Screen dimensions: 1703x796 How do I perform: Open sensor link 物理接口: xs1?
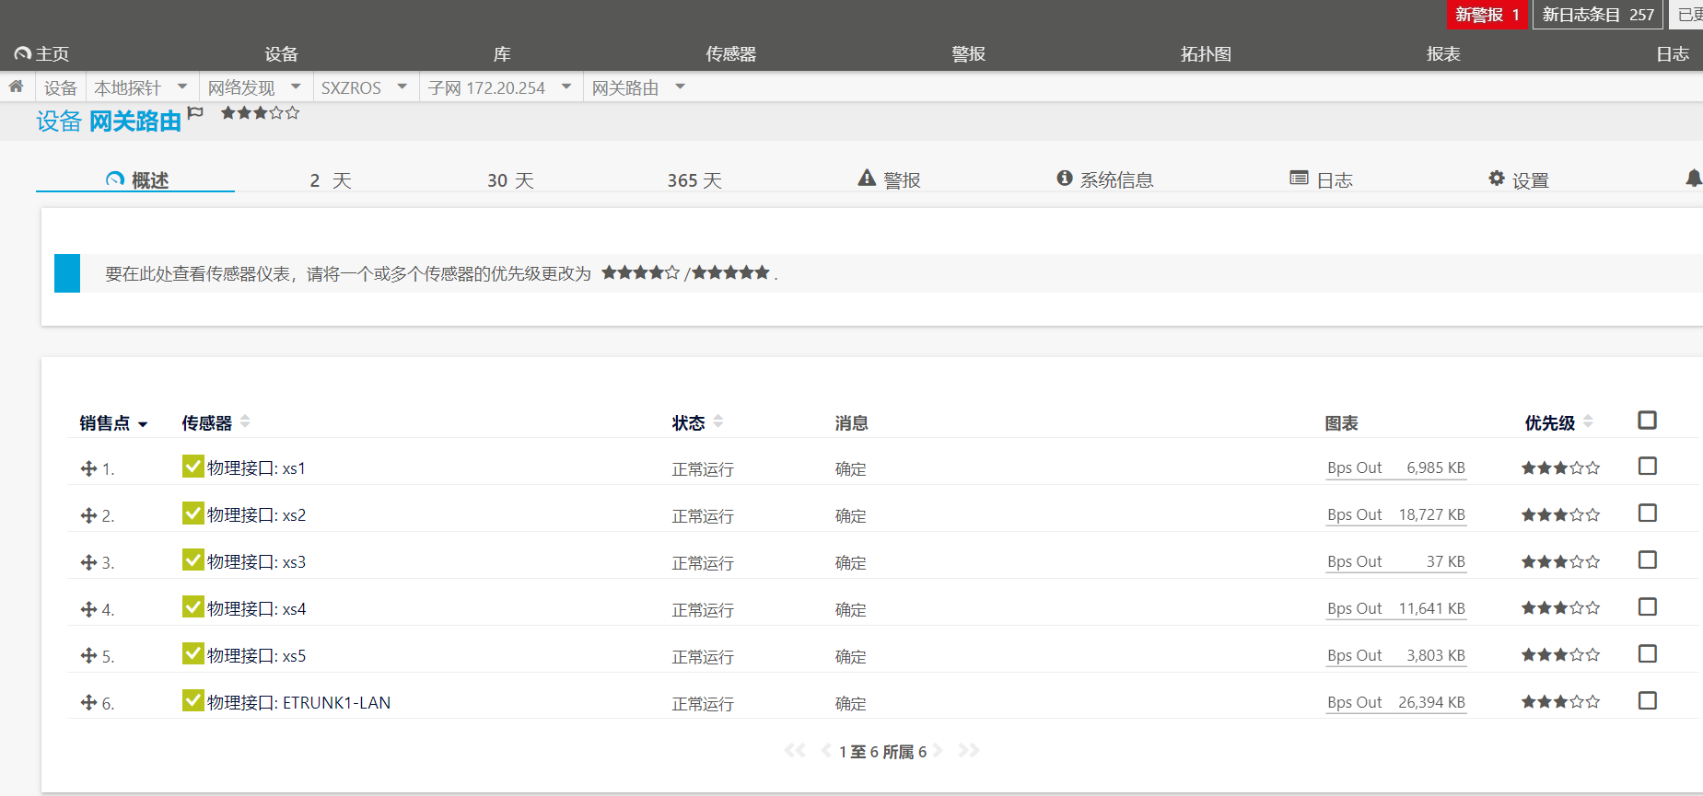click(256, 468)
